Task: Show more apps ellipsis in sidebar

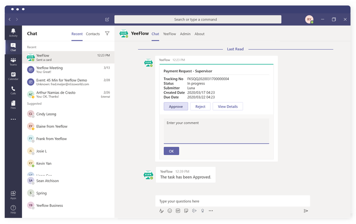Action: 13,119
